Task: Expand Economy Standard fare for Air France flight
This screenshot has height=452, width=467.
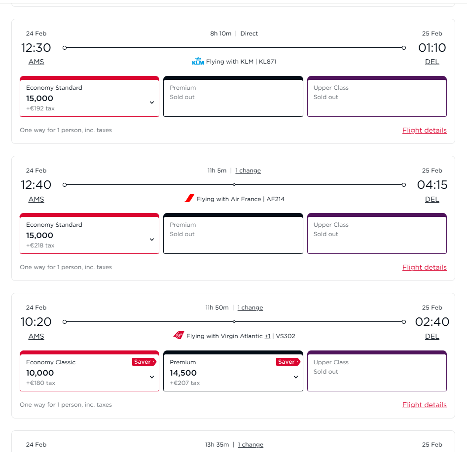Action: (152, 240)
